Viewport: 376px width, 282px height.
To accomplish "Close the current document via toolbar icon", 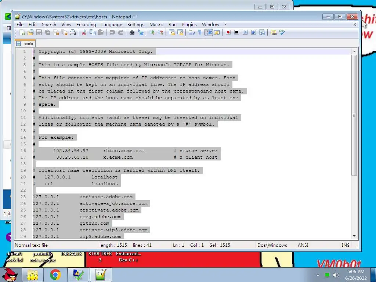I will click(56, 32).
